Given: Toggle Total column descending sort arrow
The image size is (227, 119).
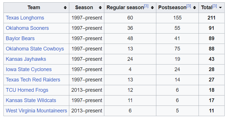Looking at the screenshot, I should pos(220,8).
